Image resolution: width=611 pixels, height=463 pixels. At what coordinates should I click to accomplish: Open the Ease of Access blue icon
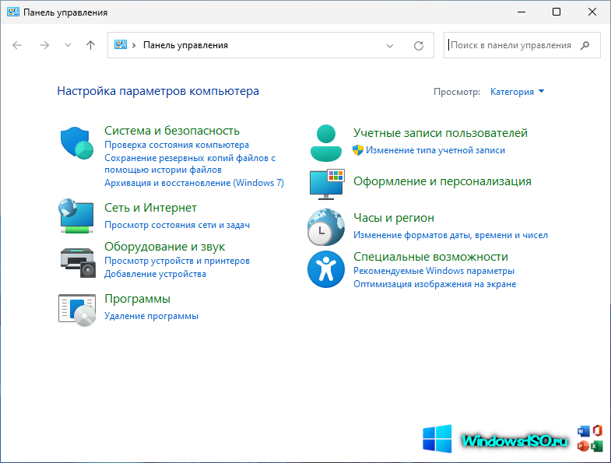[326, 269]
